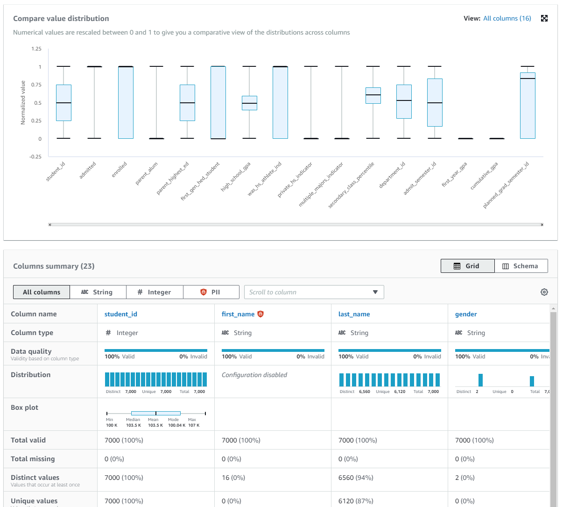The height and width of the screenshot is (507, 563).
Task: Click the chart's horizontal scrollbar
Action: click(x=296, y=225)
